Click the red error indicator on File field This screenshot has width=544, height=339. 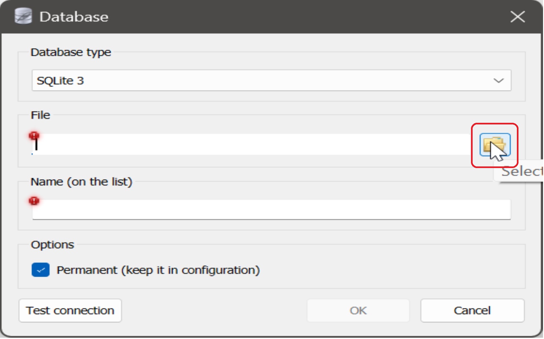(34, 136)
